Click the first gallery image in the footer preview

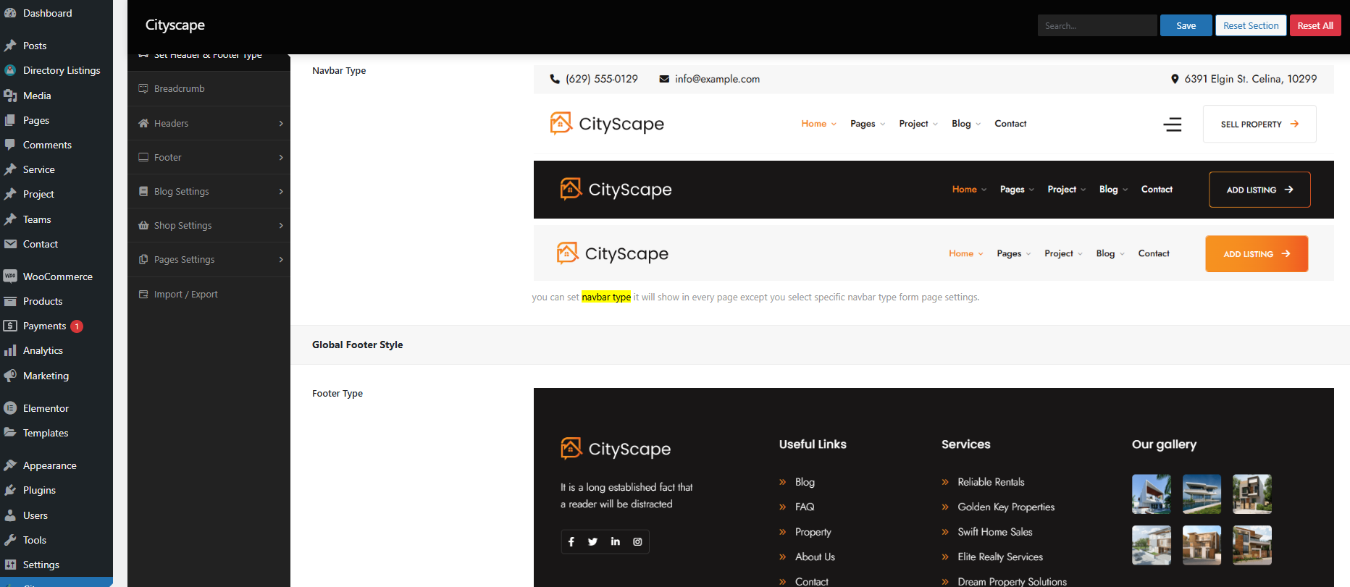click(x=1152, y=494)
